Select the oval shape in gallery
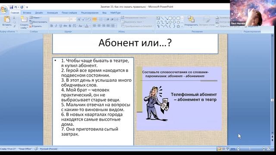Screen dimensions: 276x155 pos(174,18)
